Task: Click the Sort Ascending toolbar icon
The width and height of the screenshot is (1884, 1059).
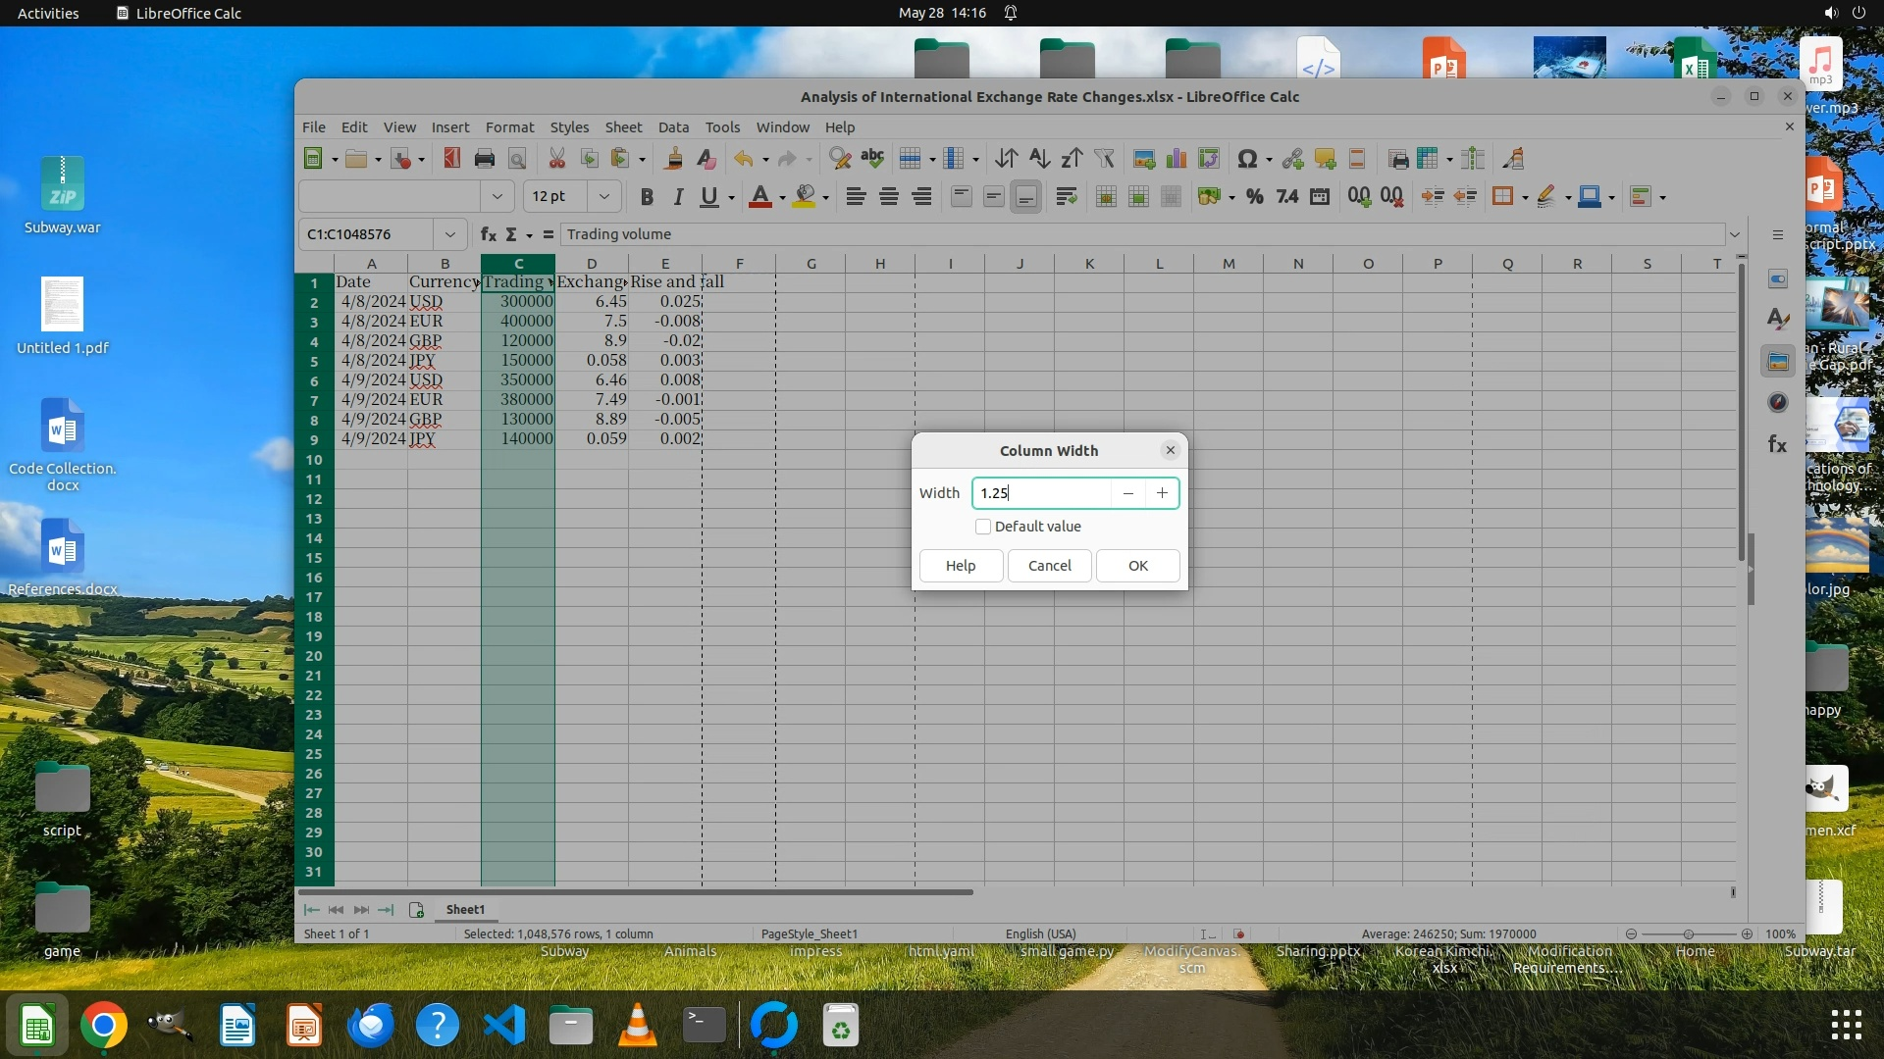Action: pos(1039,159)
